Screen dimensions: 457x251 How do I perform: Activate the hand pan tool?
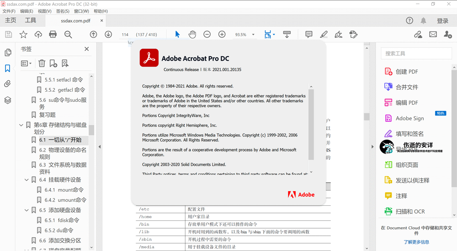click(x=192, y=34)
